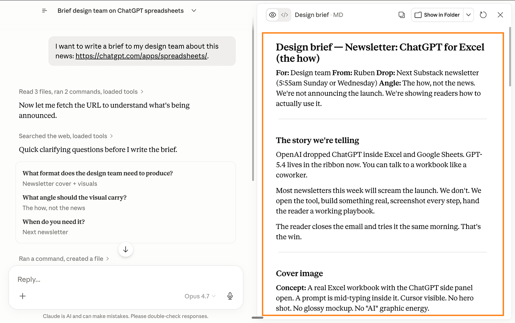Start voice input with the microphone icon
Screen dimensions: 515x323
pos(230,296)
